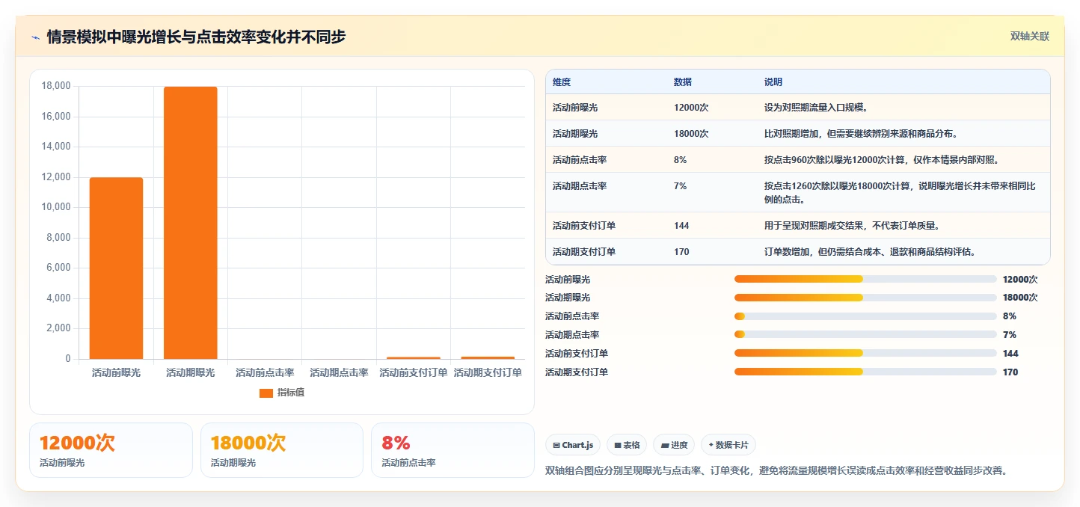
Task: Select the 活动前支付订单 cell in the table
Action: [x=584, y=226]
